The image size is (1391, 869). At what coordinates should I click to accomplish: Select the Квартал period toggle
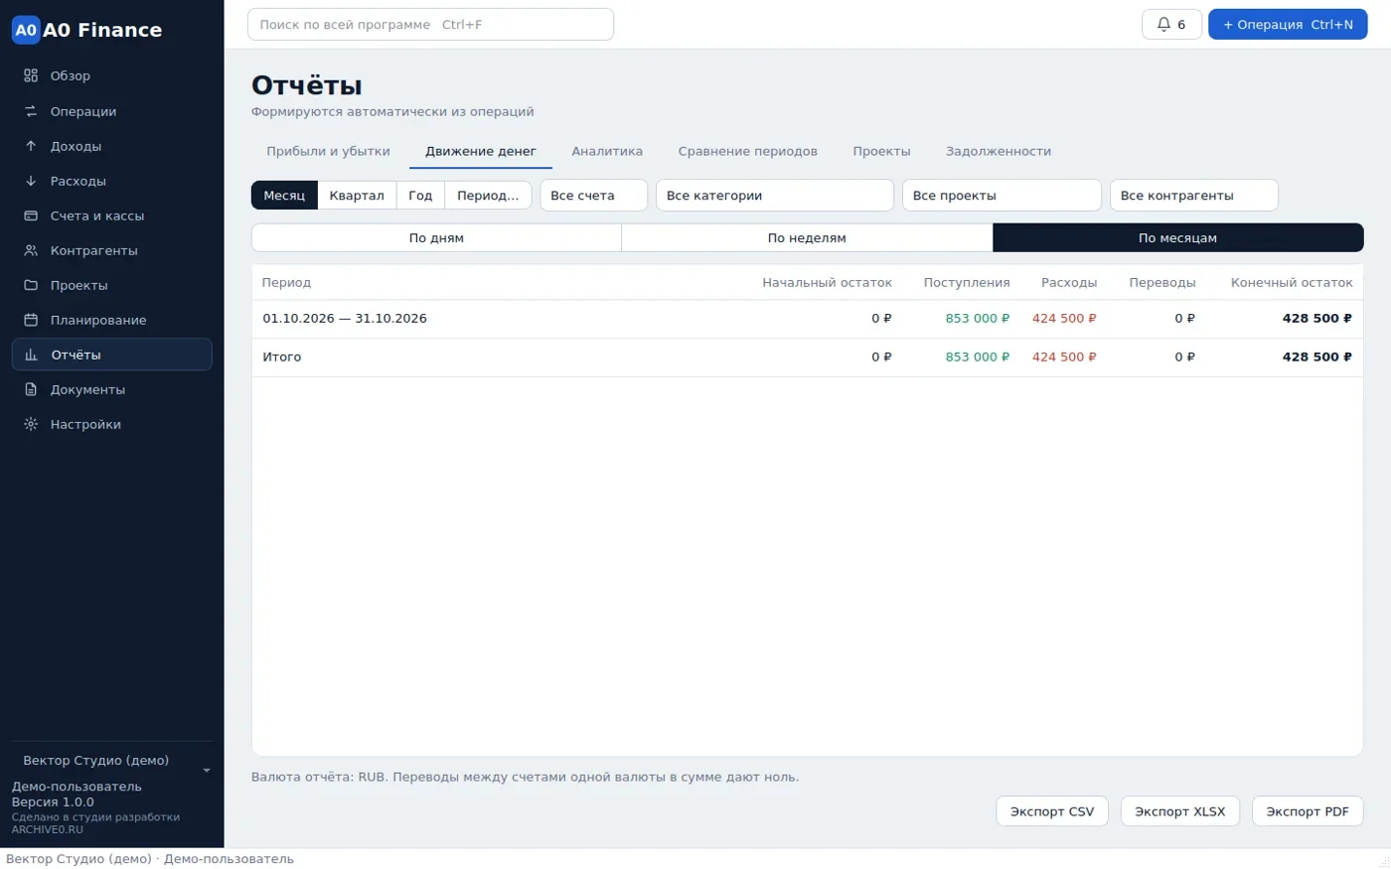(357, 196)
